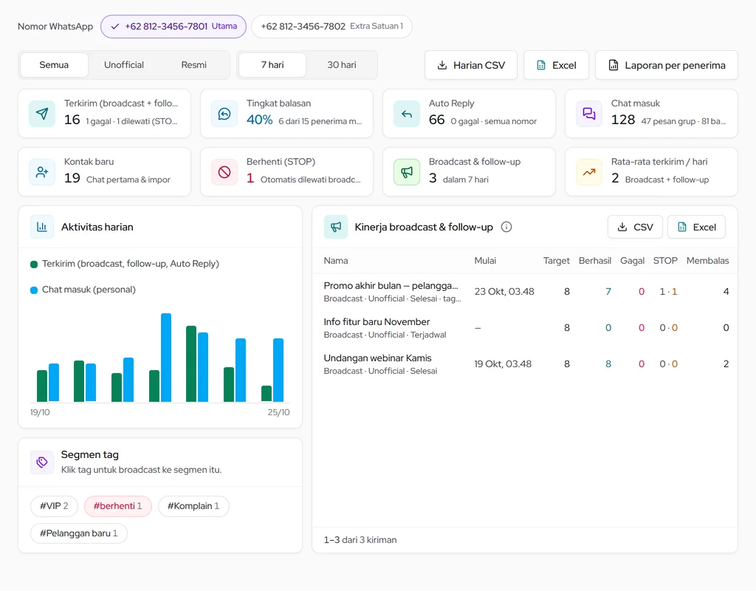Viewport: 756px width, 591px height.
Task: Click megaphone icon on Broadcast & follow-up stat card
Action: [407, 172]
